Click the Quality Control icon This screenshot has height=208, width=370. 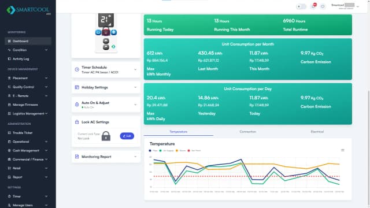click(x=9, y=87)
